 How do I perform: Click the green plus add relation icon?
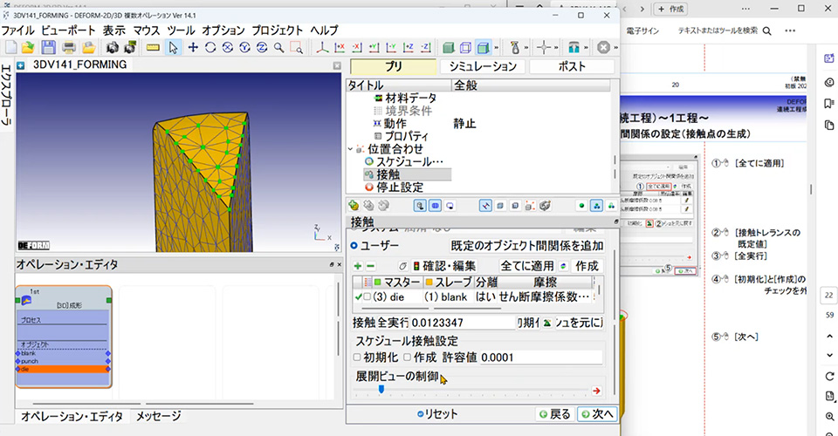pos(358,266)
